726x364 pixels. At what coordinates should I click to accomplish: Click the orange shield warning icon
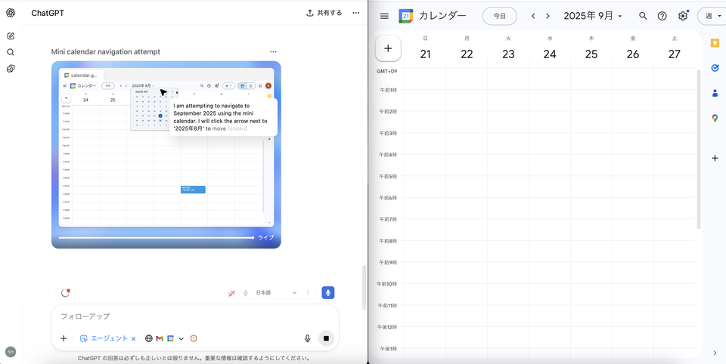point(194,338)
